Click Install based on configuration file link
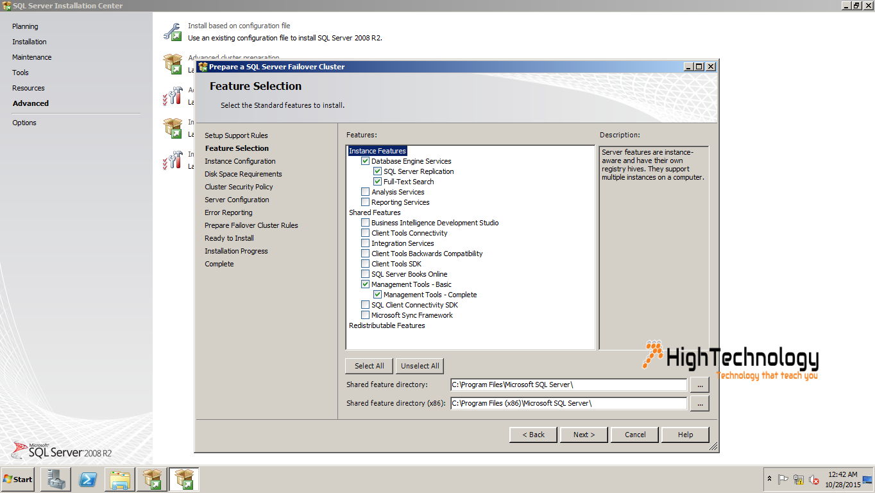The image size is (875, 493). [239, 26]
